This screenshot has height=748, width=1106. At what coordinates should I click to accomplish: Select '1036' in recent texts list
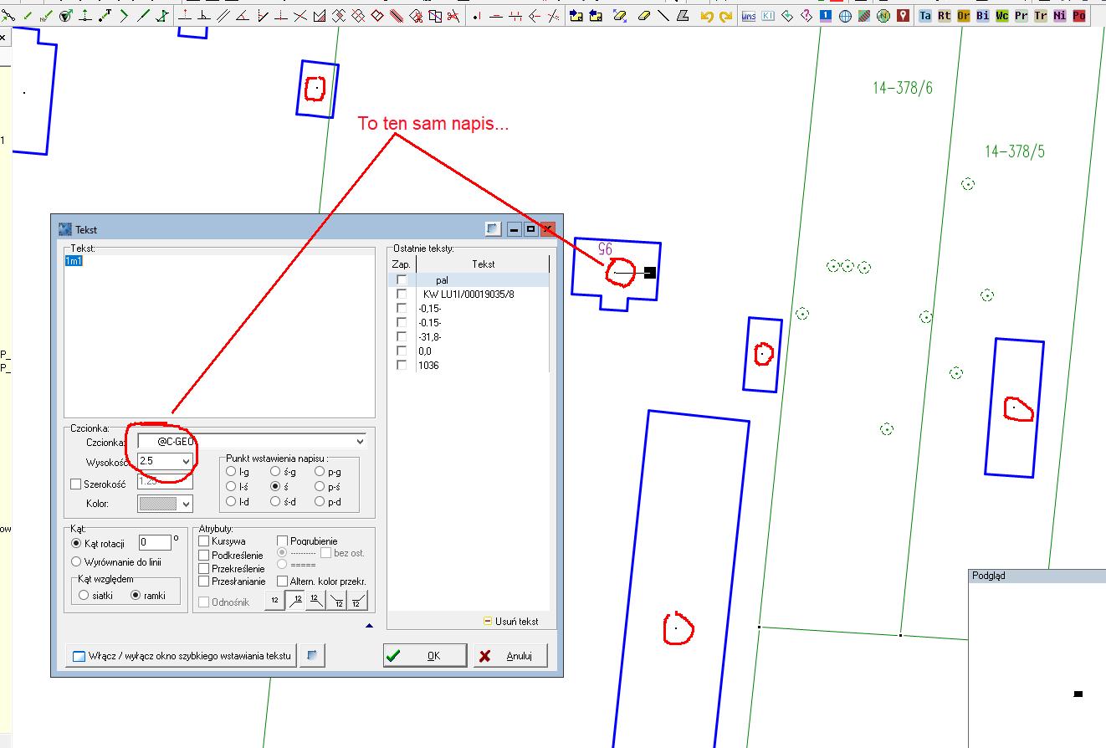[x=428, y=366]
